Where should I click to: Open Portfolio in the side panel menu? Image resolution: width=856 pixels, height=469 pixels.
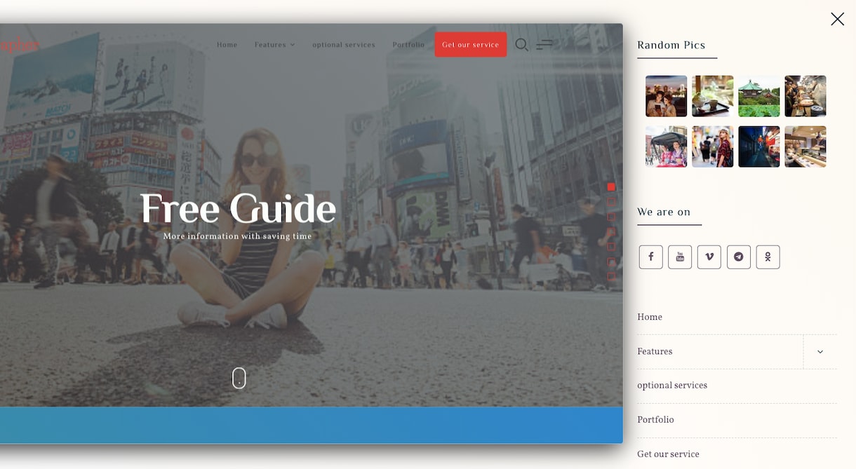pos(655,420)
